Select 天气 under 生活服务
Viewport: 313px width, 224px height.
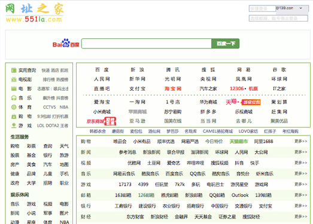point(64,146)
